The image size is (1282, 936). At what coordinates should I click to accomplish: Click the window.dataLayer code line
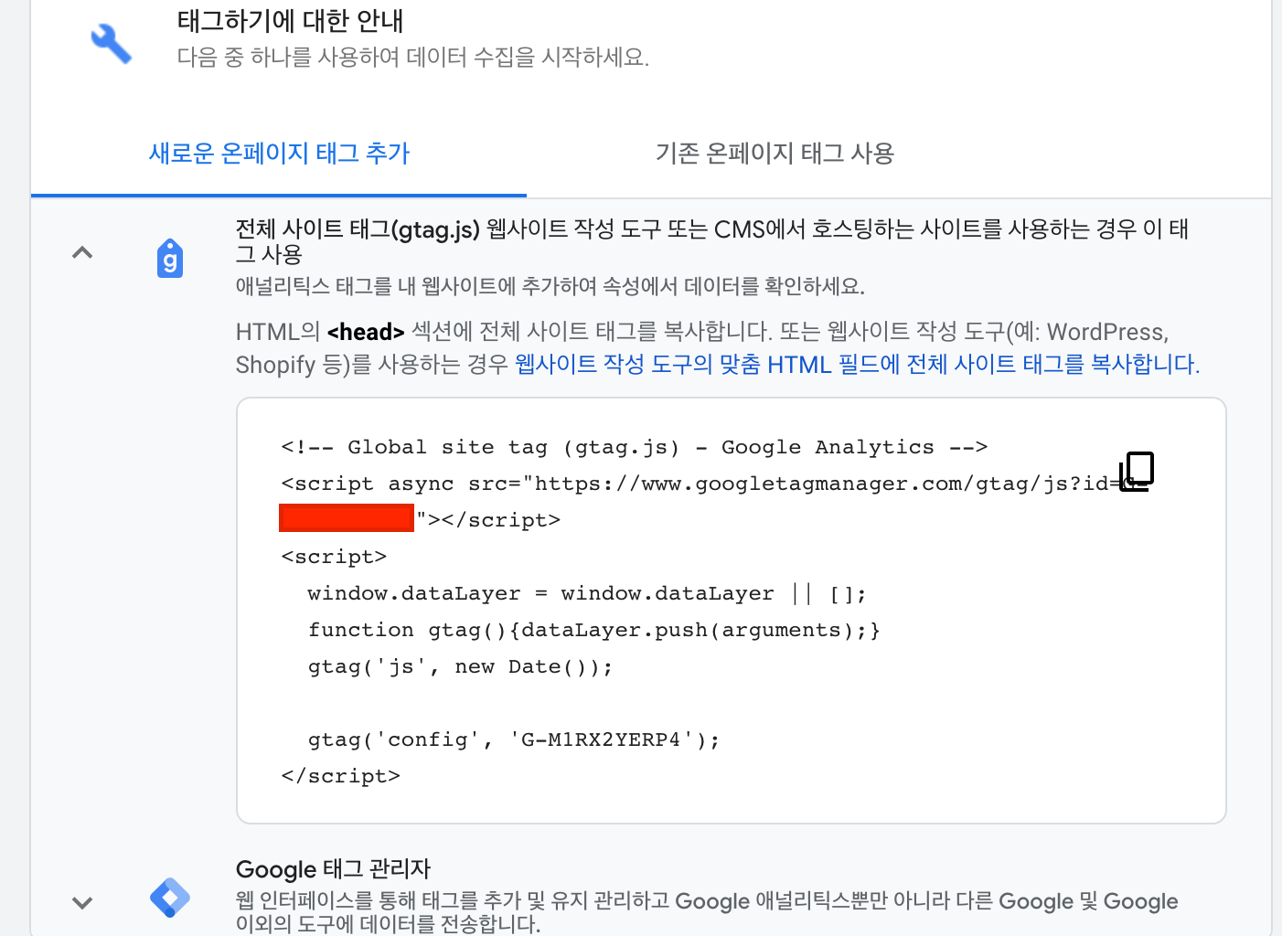pos(587,593)
